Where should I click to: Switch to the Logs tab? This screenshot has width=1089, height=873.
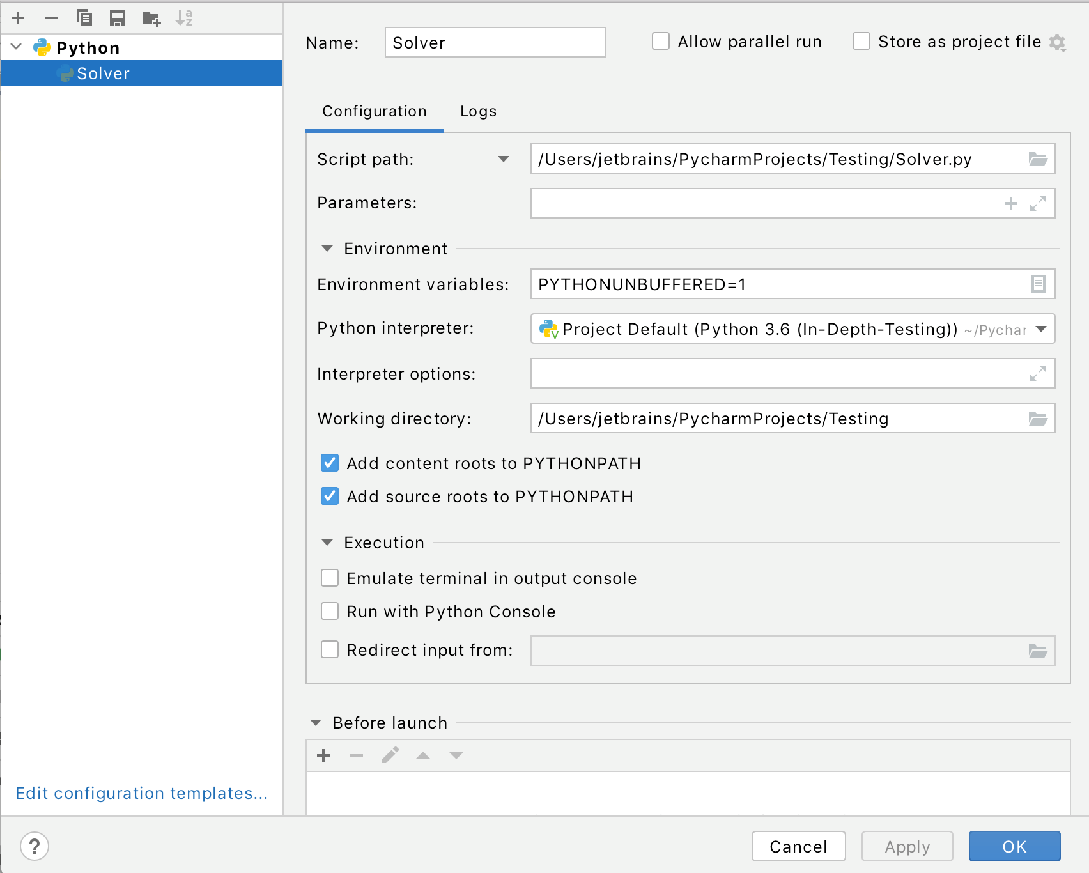coord(478,111)
